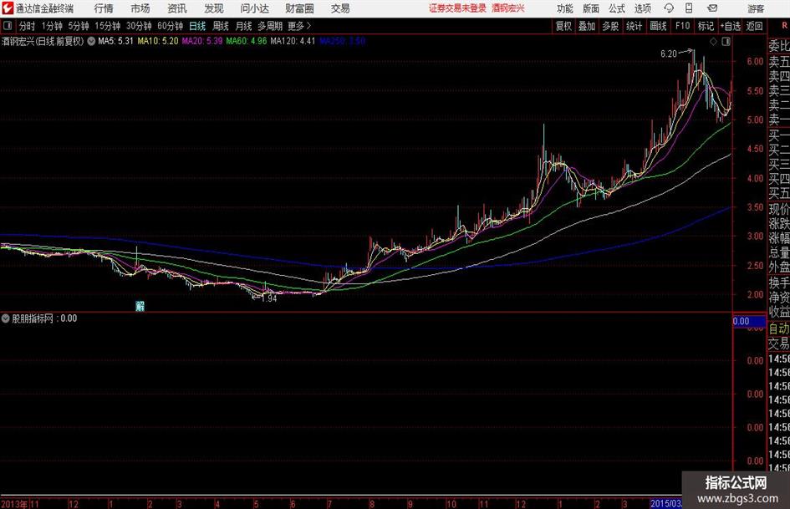Click the 解 marker below the chart
The height and width of the screenshot is (509, 790).
[x=140, y=306]
